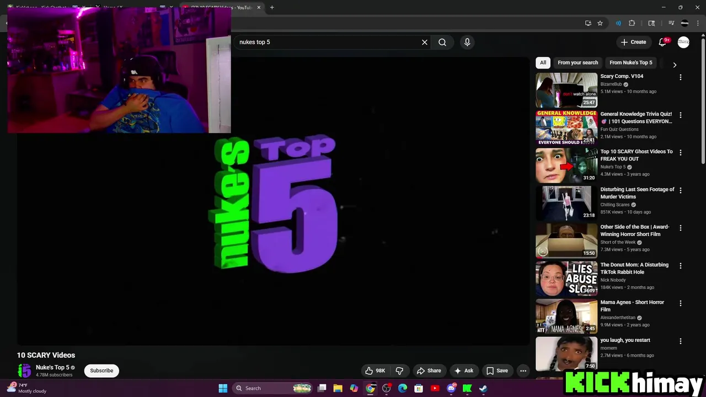Open the Chrome extensions puzzle icon
This screenshot has width=706, height=397.
pos(632,23)
